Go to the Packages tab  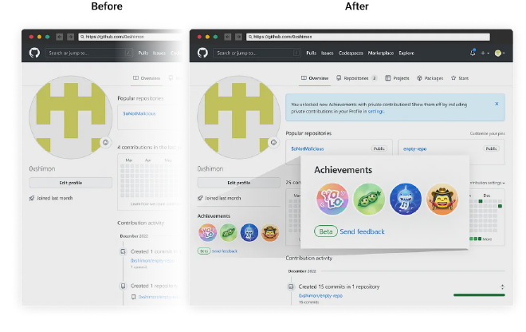429,78
